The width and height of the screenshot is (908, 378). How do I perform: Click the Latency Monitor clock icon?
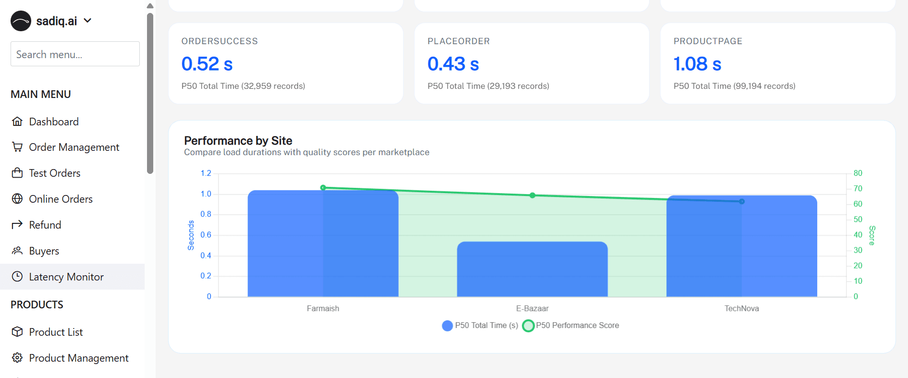coord(17,277)
